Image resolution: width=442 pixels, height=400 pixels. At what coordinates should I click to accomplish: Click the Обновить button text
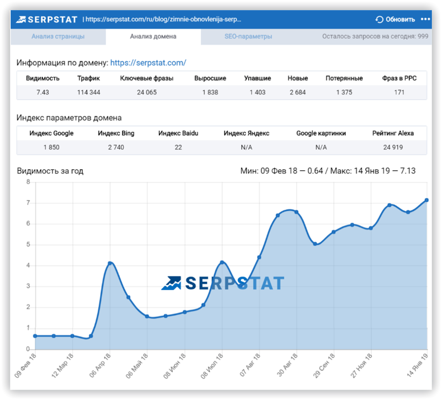click(x=400, y=19)
